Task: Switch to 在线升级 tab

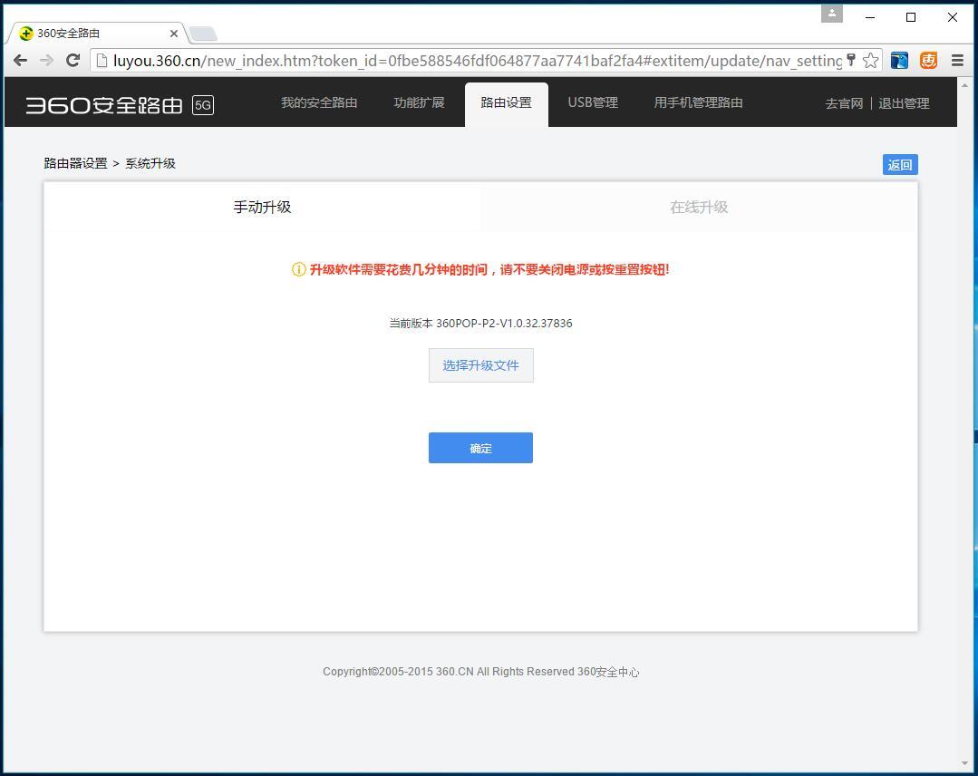Action: pos(699,207)
